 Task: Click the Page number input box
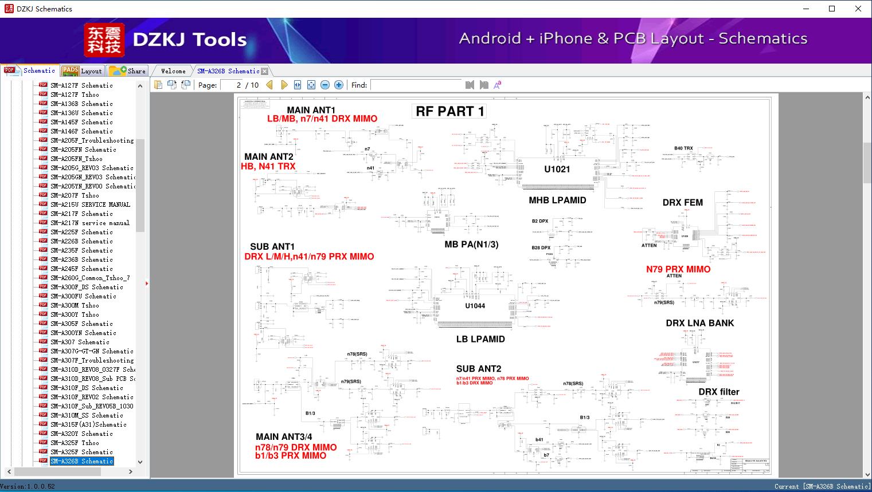232,85
